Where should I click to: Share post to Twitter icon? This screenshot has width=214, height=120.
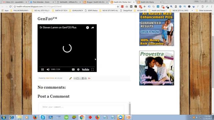80,78
